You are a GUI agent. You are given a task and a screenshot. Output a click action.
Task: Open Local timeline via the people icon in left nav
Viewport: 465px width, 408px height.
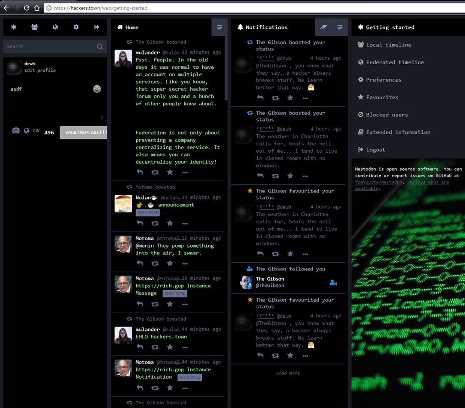pos(34,27)
